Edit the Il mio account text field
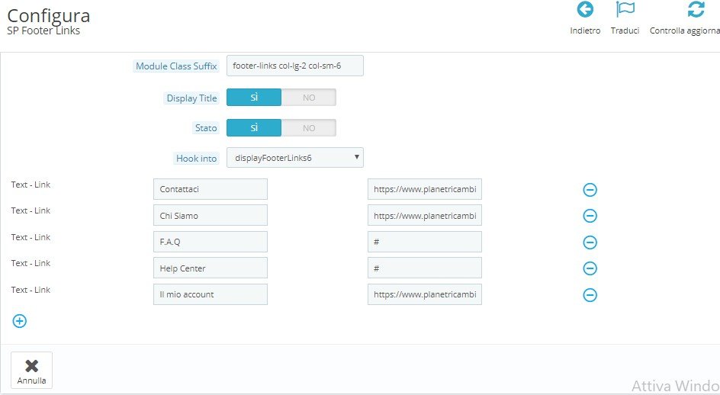Screen dimensions: 720x395 coord(211,294)
